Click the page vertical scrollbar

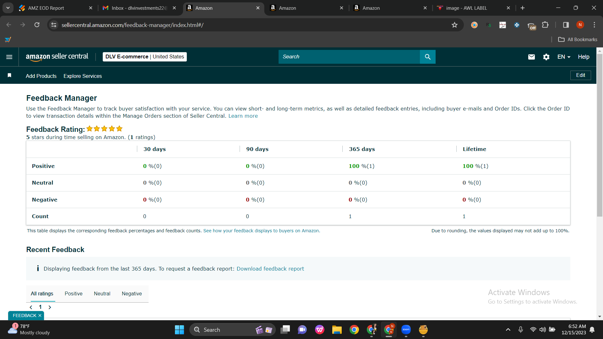(600, 135)
